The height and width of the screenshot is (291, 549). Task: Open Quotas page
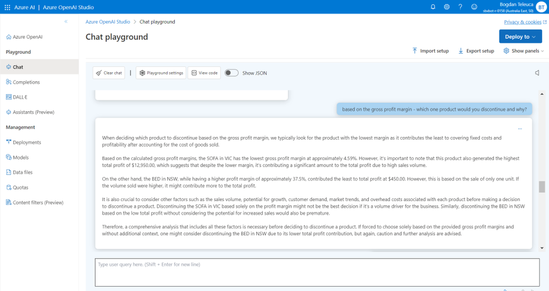[x=17, y=187]
